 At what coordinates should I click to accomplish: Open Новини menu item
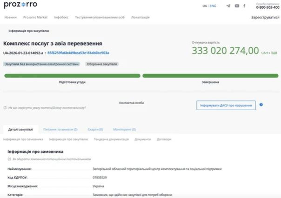(10, 17)
